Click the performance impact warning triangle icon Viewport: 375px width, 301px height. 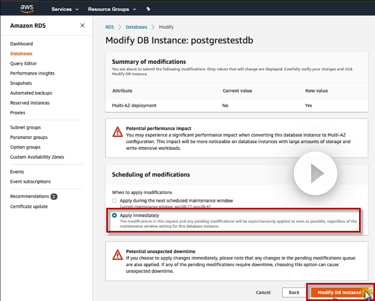pos(118,132)
